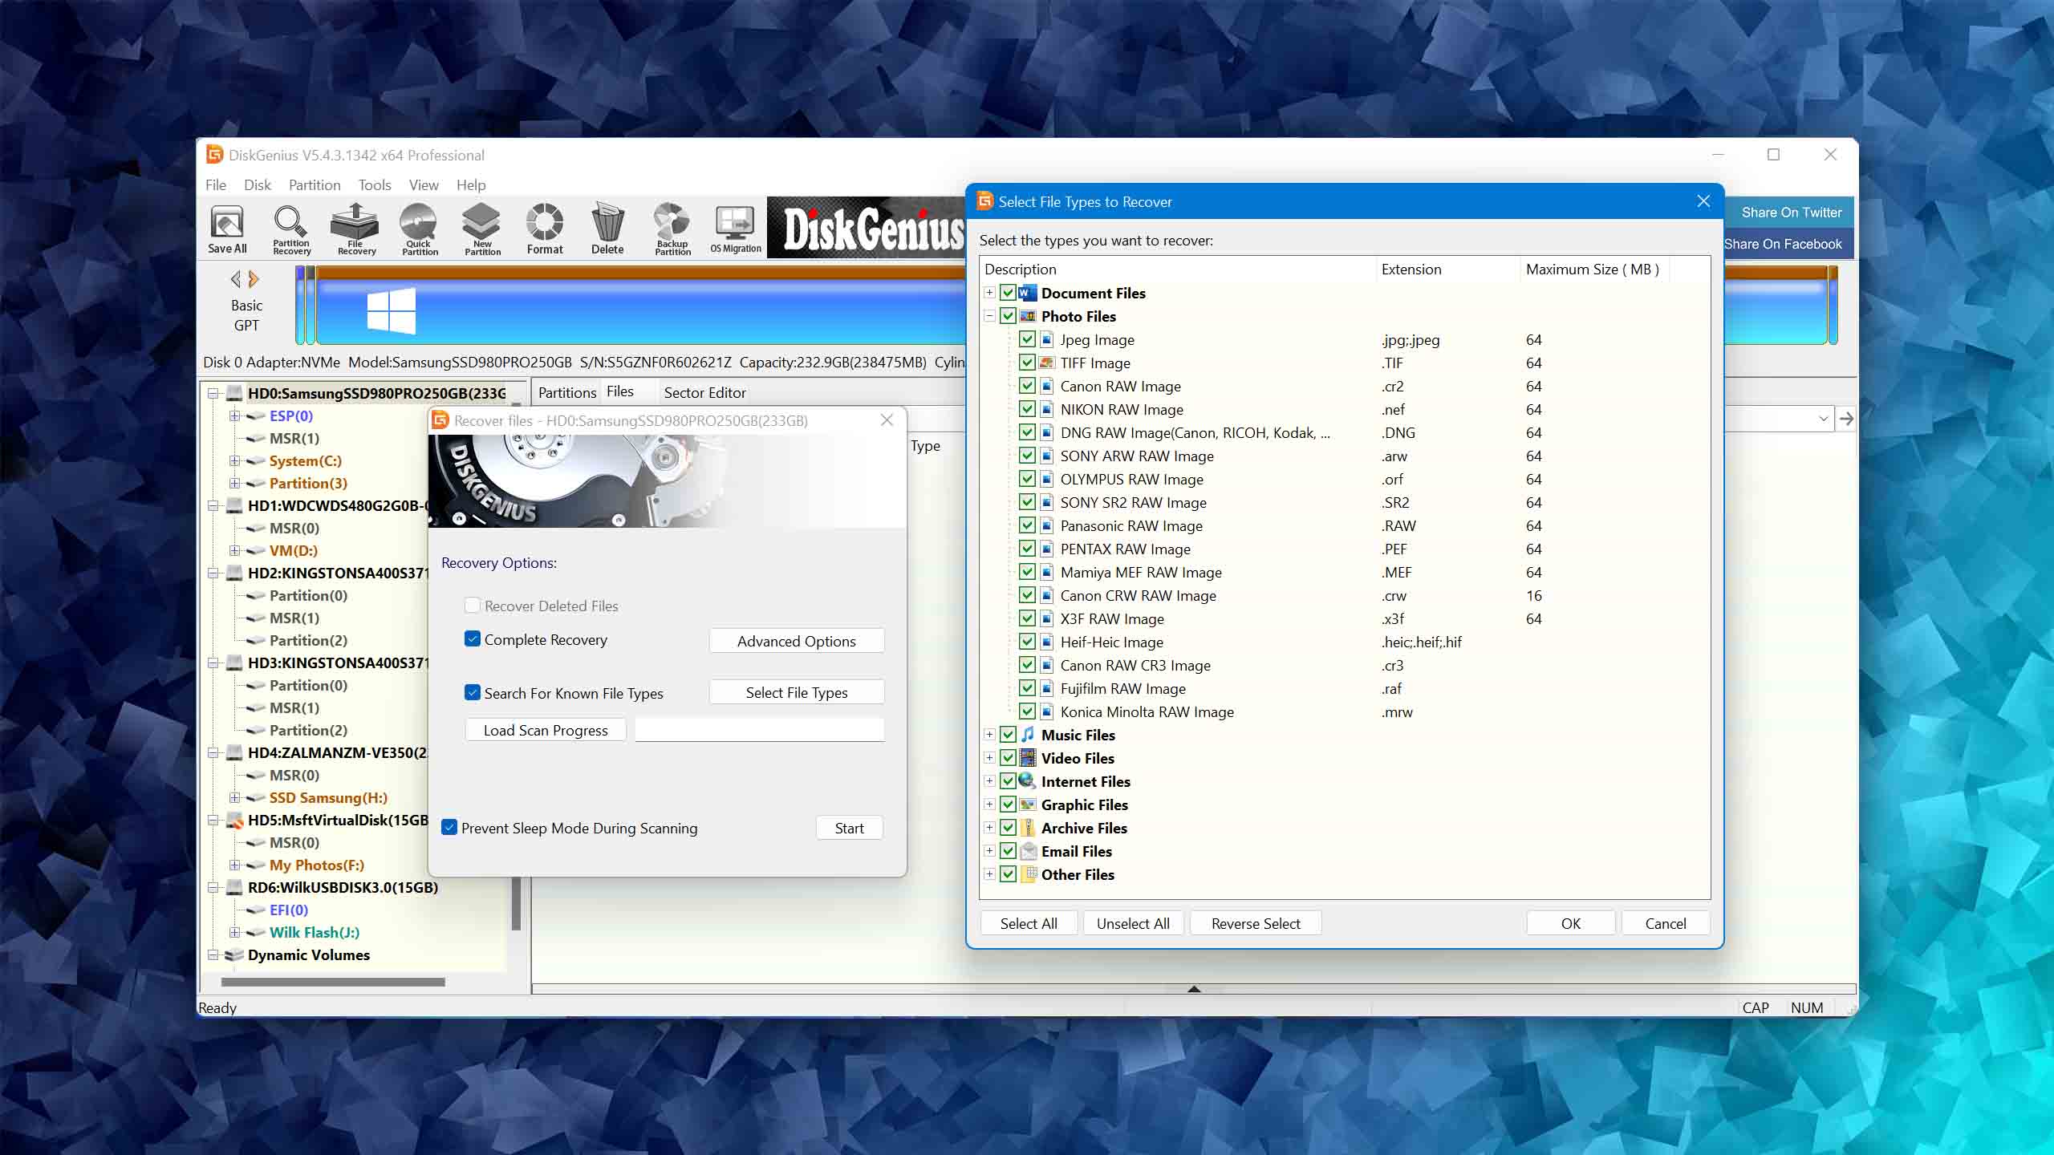This screenshot has width=2054, height=1155.
Task: Expand the Wilk Flash(J:) node
Action: pos(234,932)
